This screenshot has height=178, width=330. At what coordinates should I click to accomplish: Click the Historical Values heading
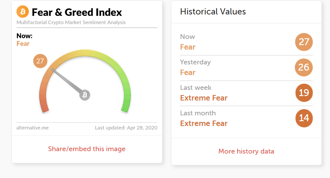click(x=213, y=12)
